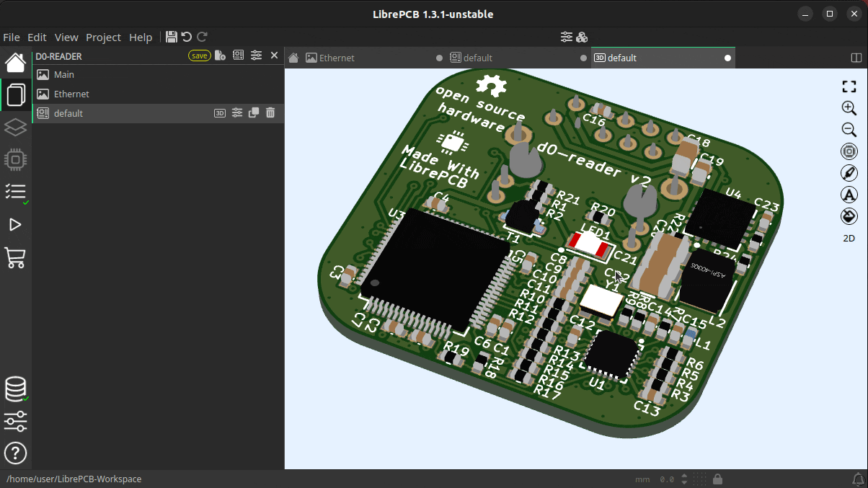
Task: Duplicate the default board using the copy icon
Action: 254,113
